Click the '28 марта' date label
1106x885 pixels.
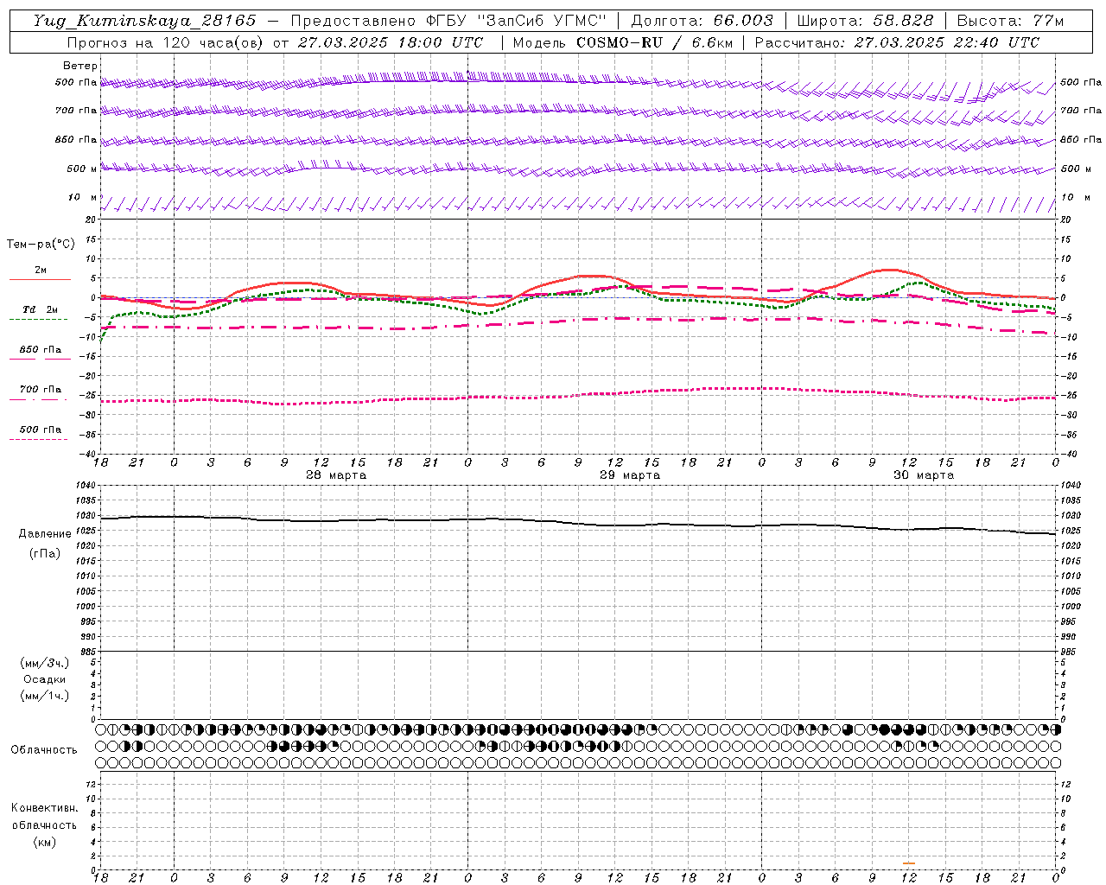click(x=336, y=475)
